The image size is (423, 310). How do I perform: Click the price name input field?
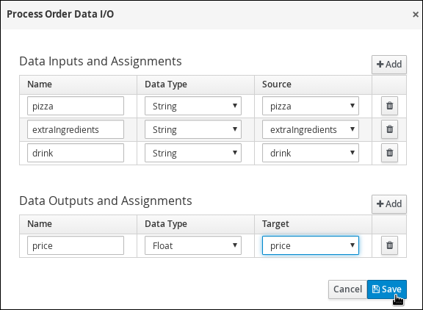pos(76,245)
